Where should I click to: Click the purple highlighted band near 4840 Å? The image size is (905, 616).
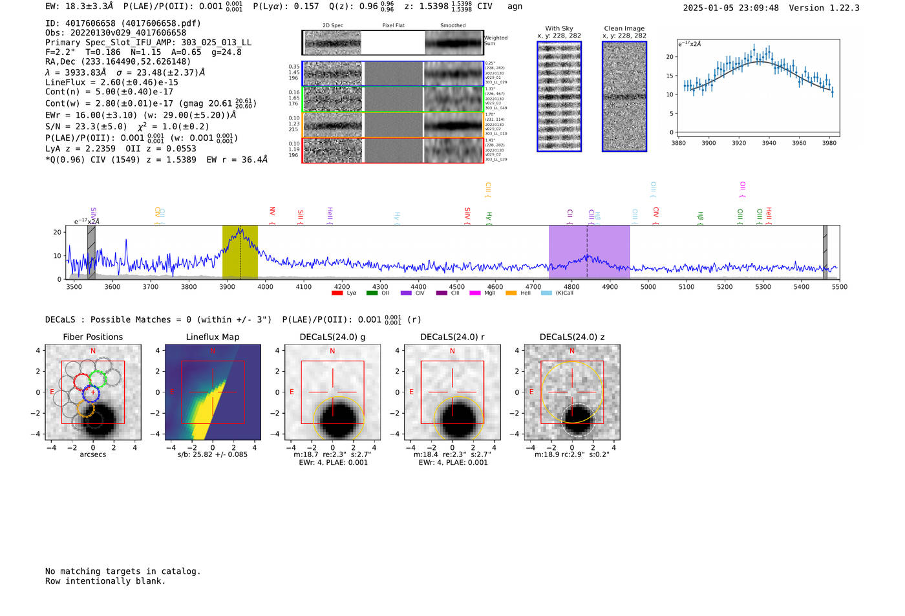589,252
